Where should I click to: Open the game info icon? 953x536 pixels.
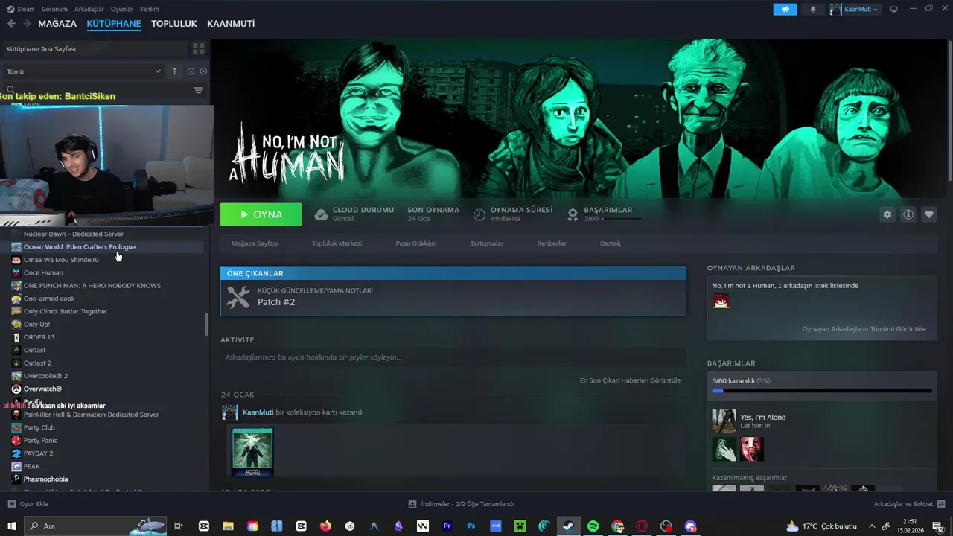pyautogui.click(x=908, y=214)
